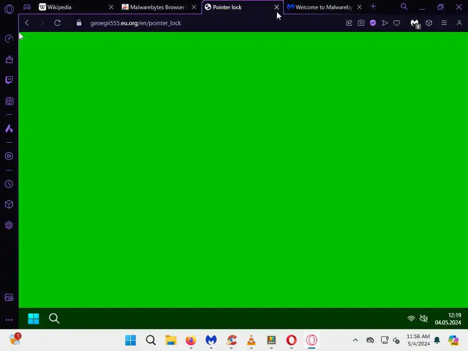Open File Explorer from taskbar
The height and width of the screenshot is (351, 468).
pos(171,340)
